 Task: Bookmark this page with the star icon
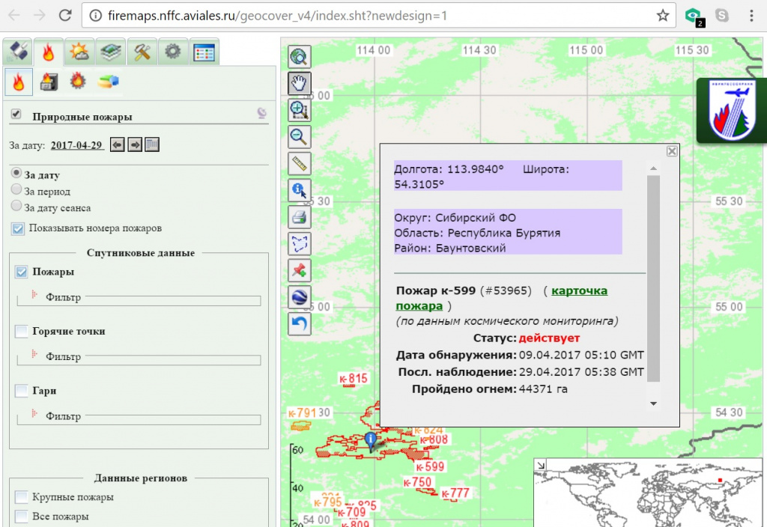(x=663, y=16)
